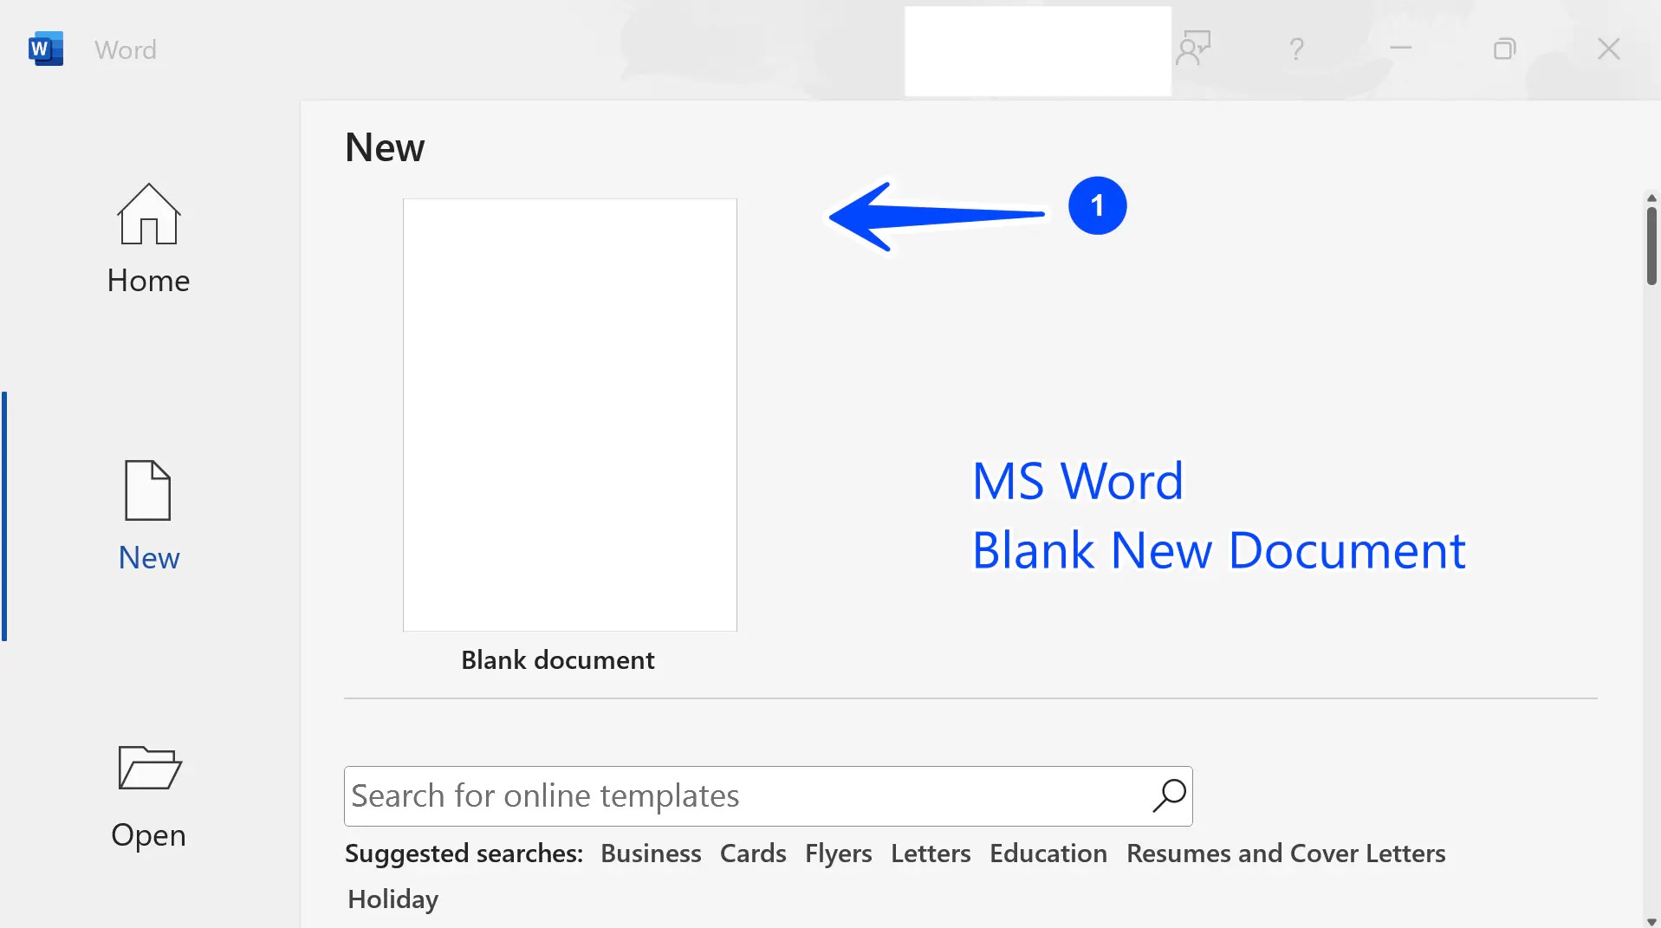This screenshot has height=928, width=1661.
Task: Open Help via the question mark icon
Action: click(1296, 49)
